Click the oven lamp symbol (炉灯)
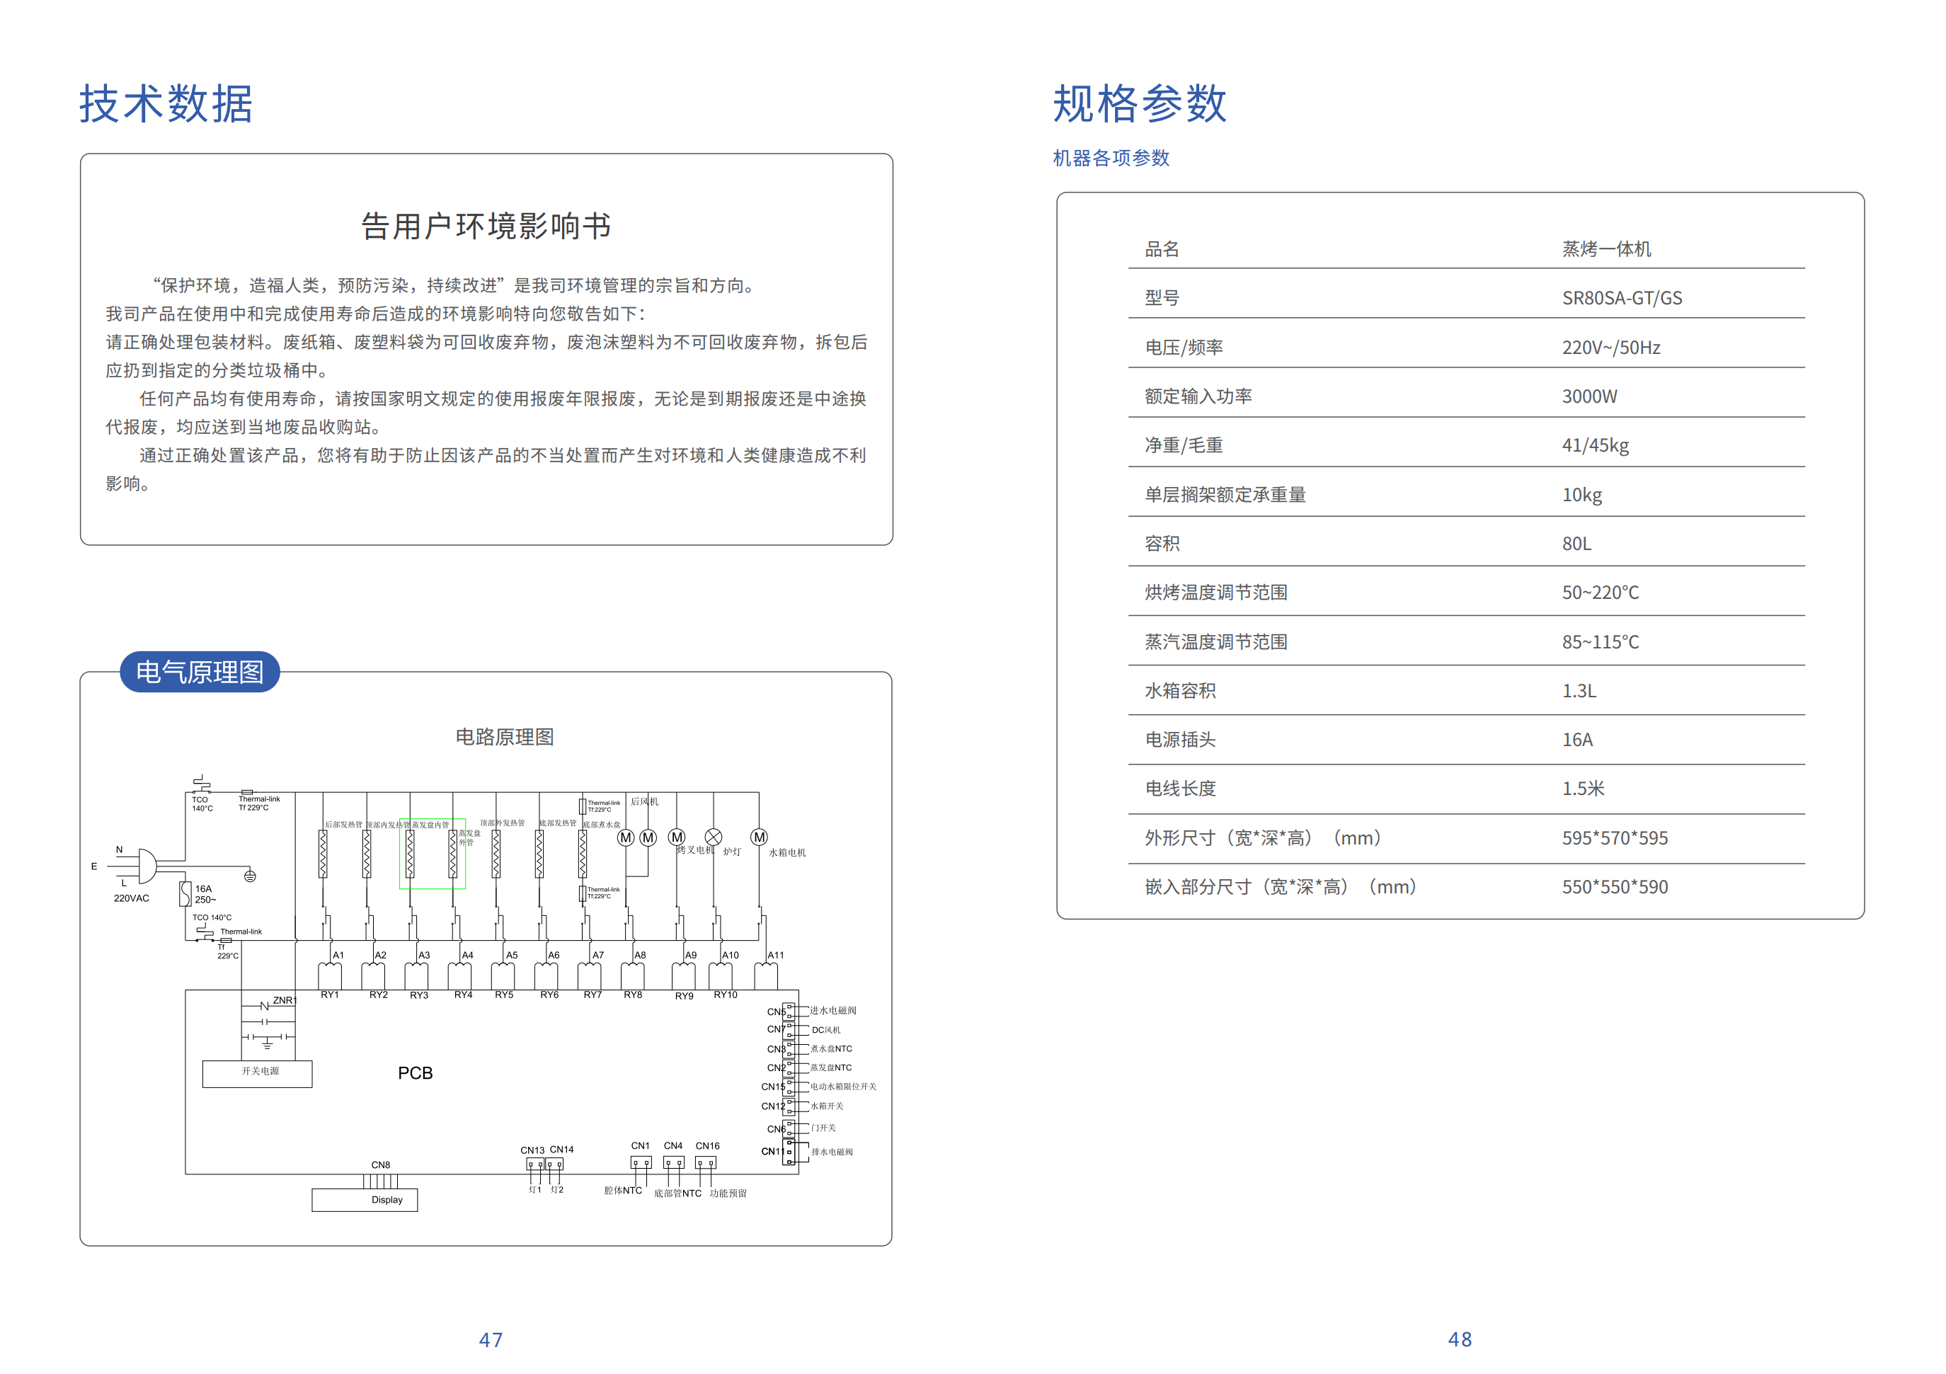 (x=714, y=837)
